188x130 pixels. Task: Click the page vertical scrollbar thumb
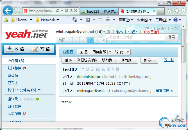pyautogui.click(x=183, y=46)
